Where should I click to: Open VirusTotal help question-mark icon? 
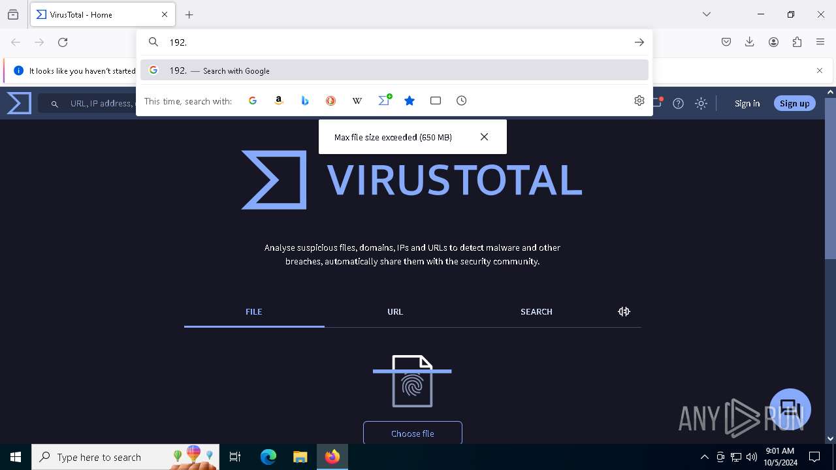click(x=679, y=103)
